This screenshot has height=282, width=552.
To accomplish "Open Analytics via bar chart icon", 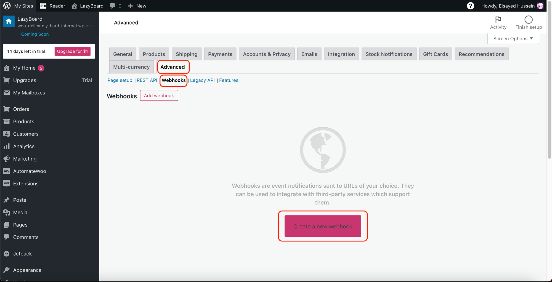I will [7, 147].
